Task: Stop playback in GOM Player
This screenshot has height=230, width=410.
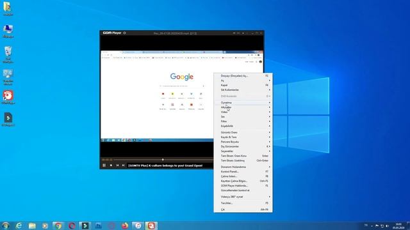Action: click(x=111, y=165)
